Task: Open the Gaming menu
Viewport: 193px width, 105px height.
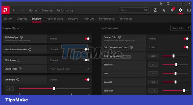Action: pos(47,10)
